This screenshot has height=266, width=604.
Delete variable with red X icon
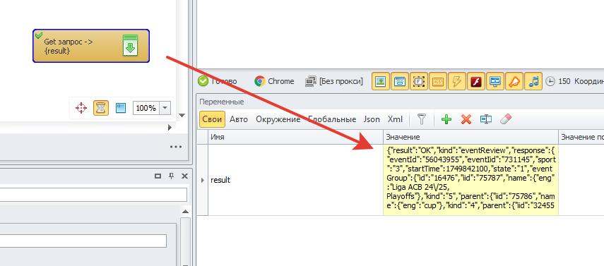click(466, 120)
